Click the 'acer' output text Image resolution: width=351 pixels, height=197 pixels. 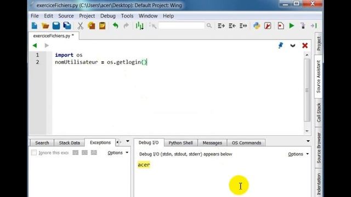(144, 165)
